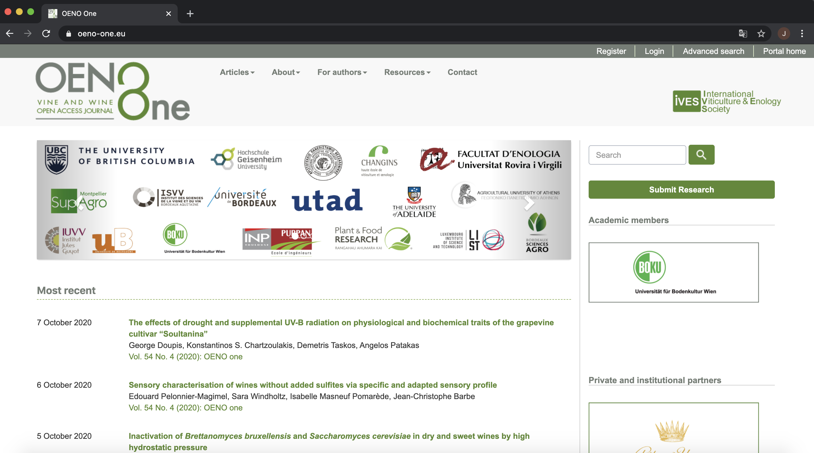The height and width of the screenshot is (453, 814).
Task: Open the sensory characterisation sulfites article
Action: point(312,385)
